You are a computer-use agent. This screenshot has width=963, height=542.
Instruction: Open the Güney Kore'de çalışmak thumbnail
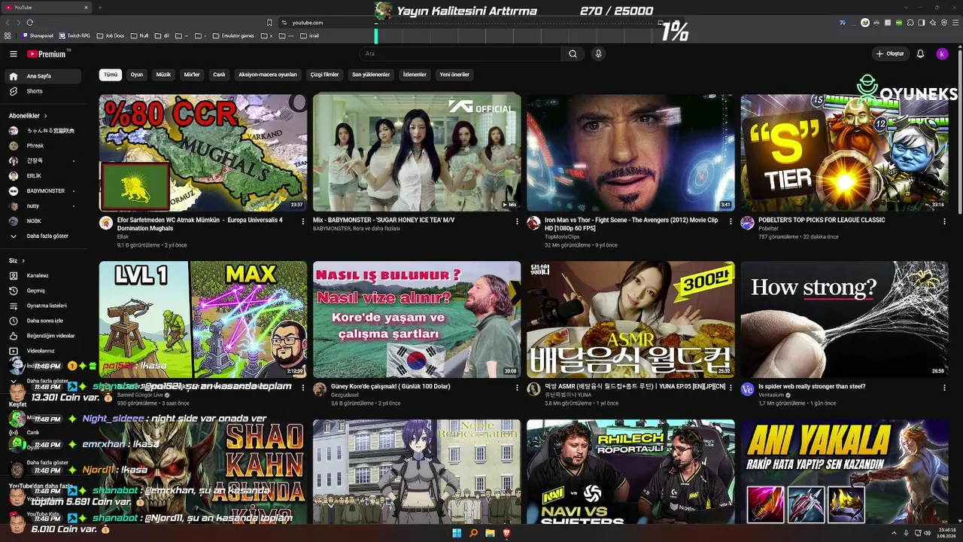pos(417,319)
